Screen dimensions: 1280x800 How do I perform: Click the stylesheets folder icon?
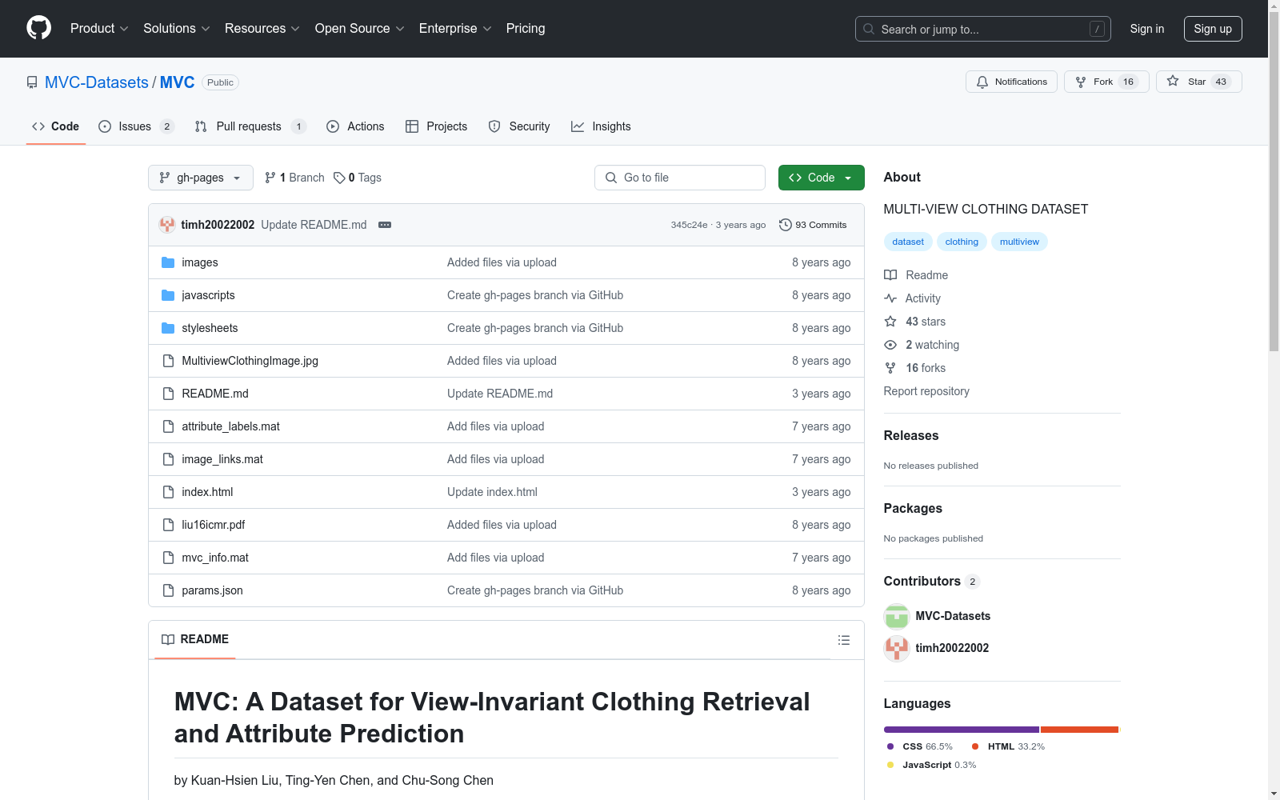tap(168, 328)
